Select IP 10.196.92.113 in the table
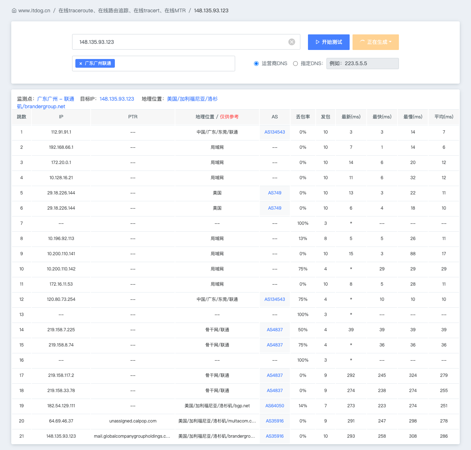 tap(61, 239)
